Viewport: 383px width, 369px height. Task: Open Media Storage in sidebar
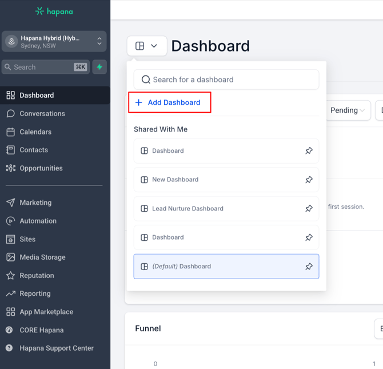pos(42,257)
